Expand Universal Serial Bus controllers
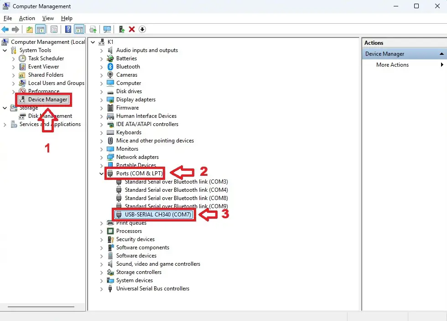447x321 pixels. [x=101, y=288]
